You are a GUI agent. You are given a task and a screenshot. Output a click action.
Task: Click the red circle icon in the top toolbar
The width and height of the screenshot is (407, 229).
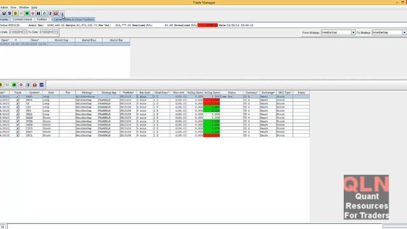(32, 13)
